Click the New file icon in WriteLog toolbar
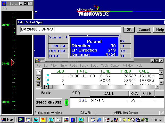 (38, 73)
